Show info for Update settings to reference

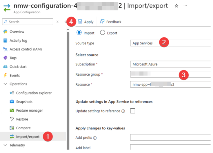tap(123, 111)
